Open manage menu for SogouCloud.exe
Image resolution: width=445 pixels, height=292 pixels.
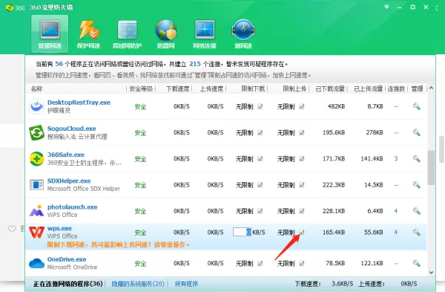(x=416, y=132)
